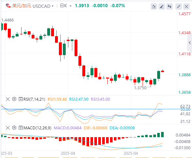
Task: Click the RSI3:45.00 value
Action: tap(101, 99)
